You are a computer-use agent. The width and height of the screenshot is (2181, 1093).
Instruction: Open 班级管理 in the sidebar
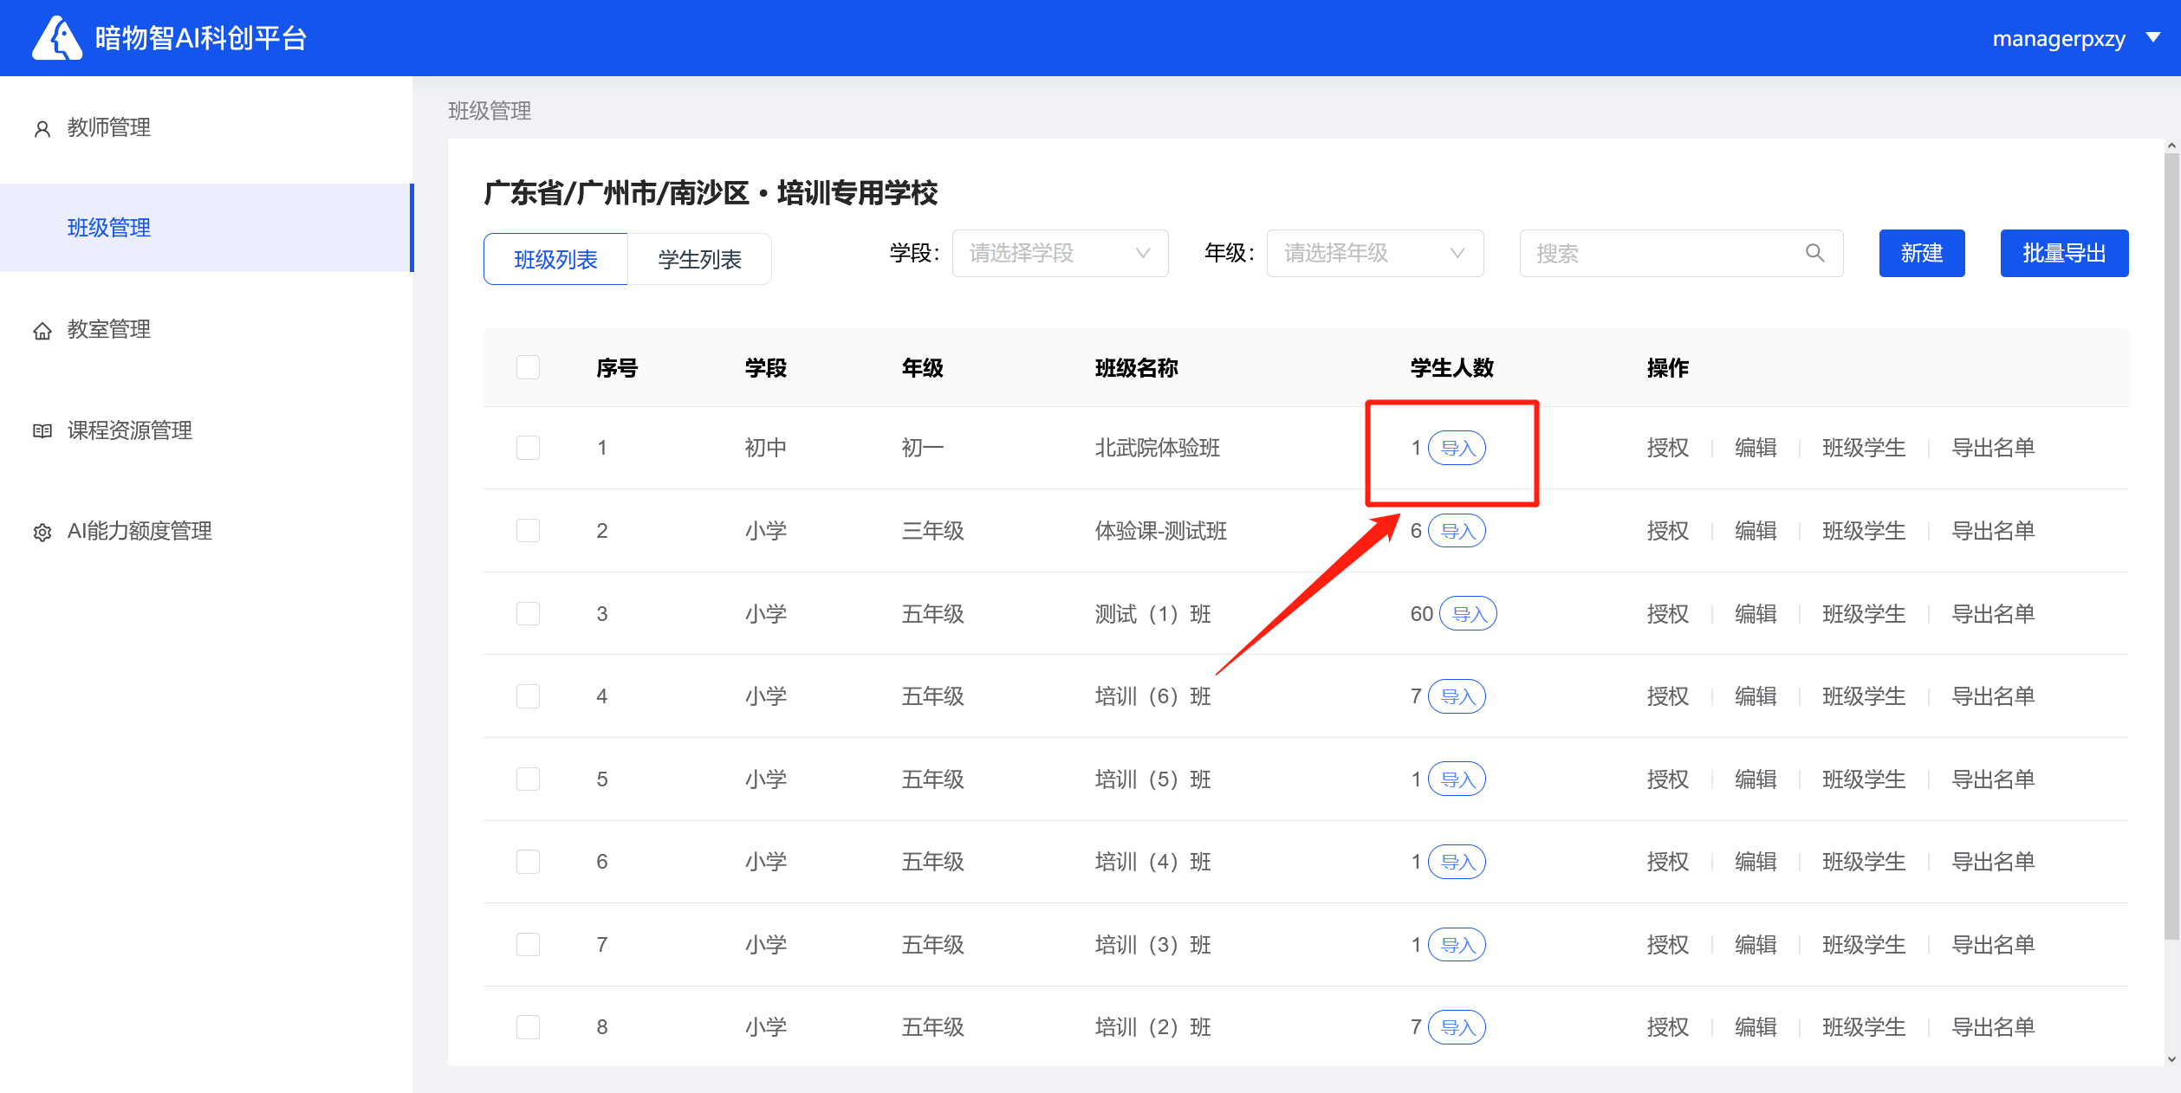[x=109, y=228]
